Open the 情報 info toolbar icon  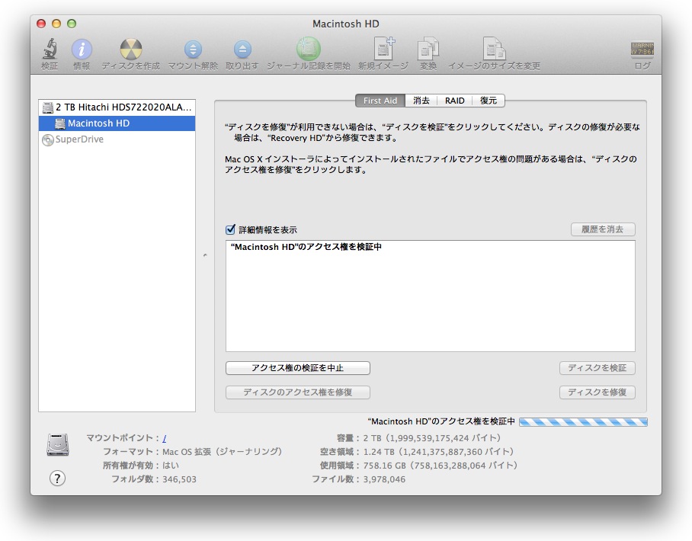(82, 50)
